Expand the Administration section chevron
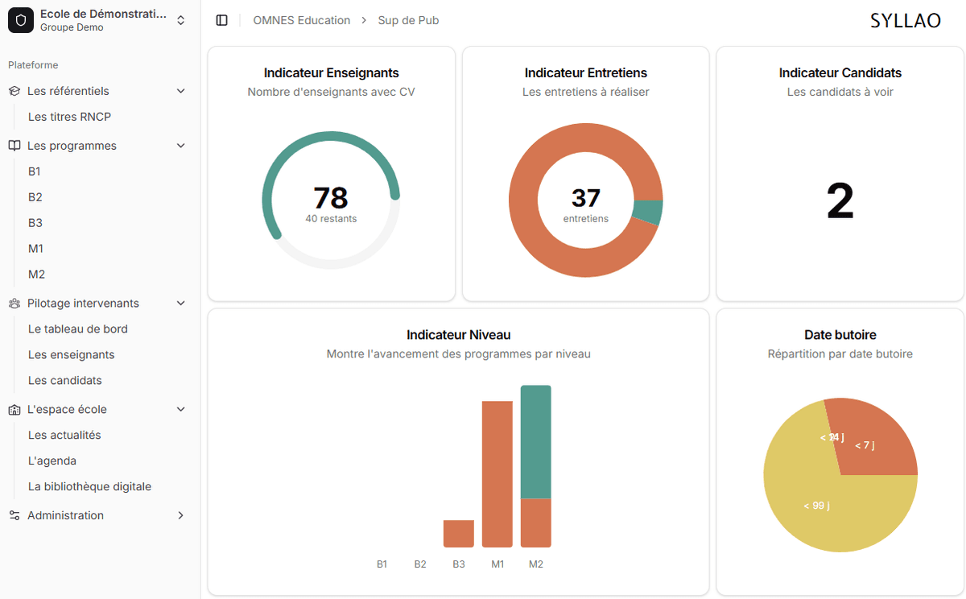 (x=180, y=515)
